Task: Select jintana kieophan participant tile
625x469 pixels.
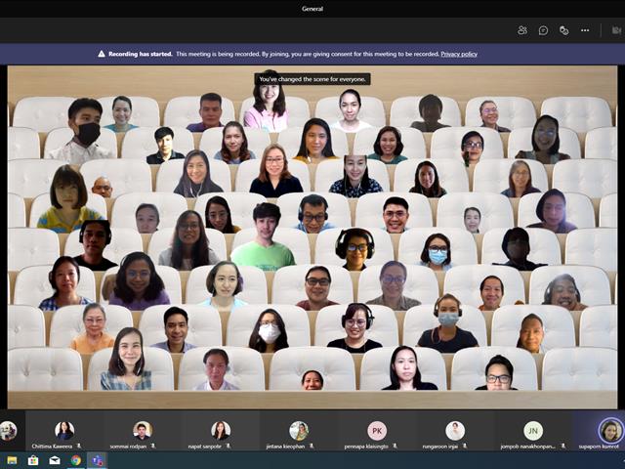Action: [299, 431]
